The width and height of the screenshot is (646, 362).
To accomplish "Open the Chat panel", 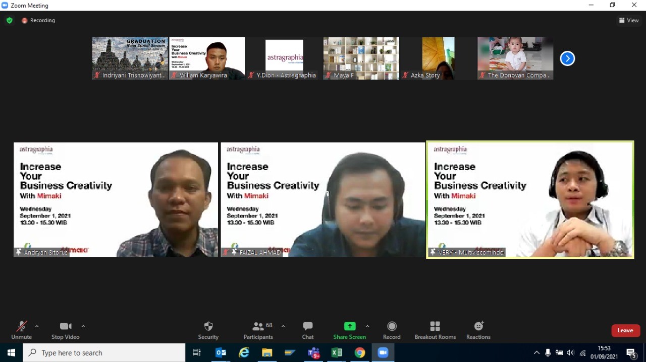I will pos(308,330).
